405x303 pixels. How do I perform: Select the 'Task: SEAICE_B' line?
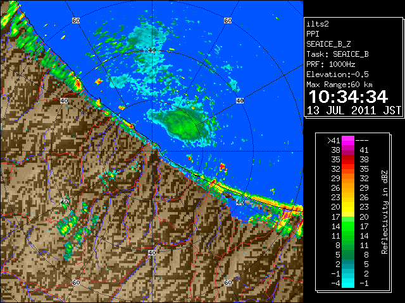click(x=337, y=54)
